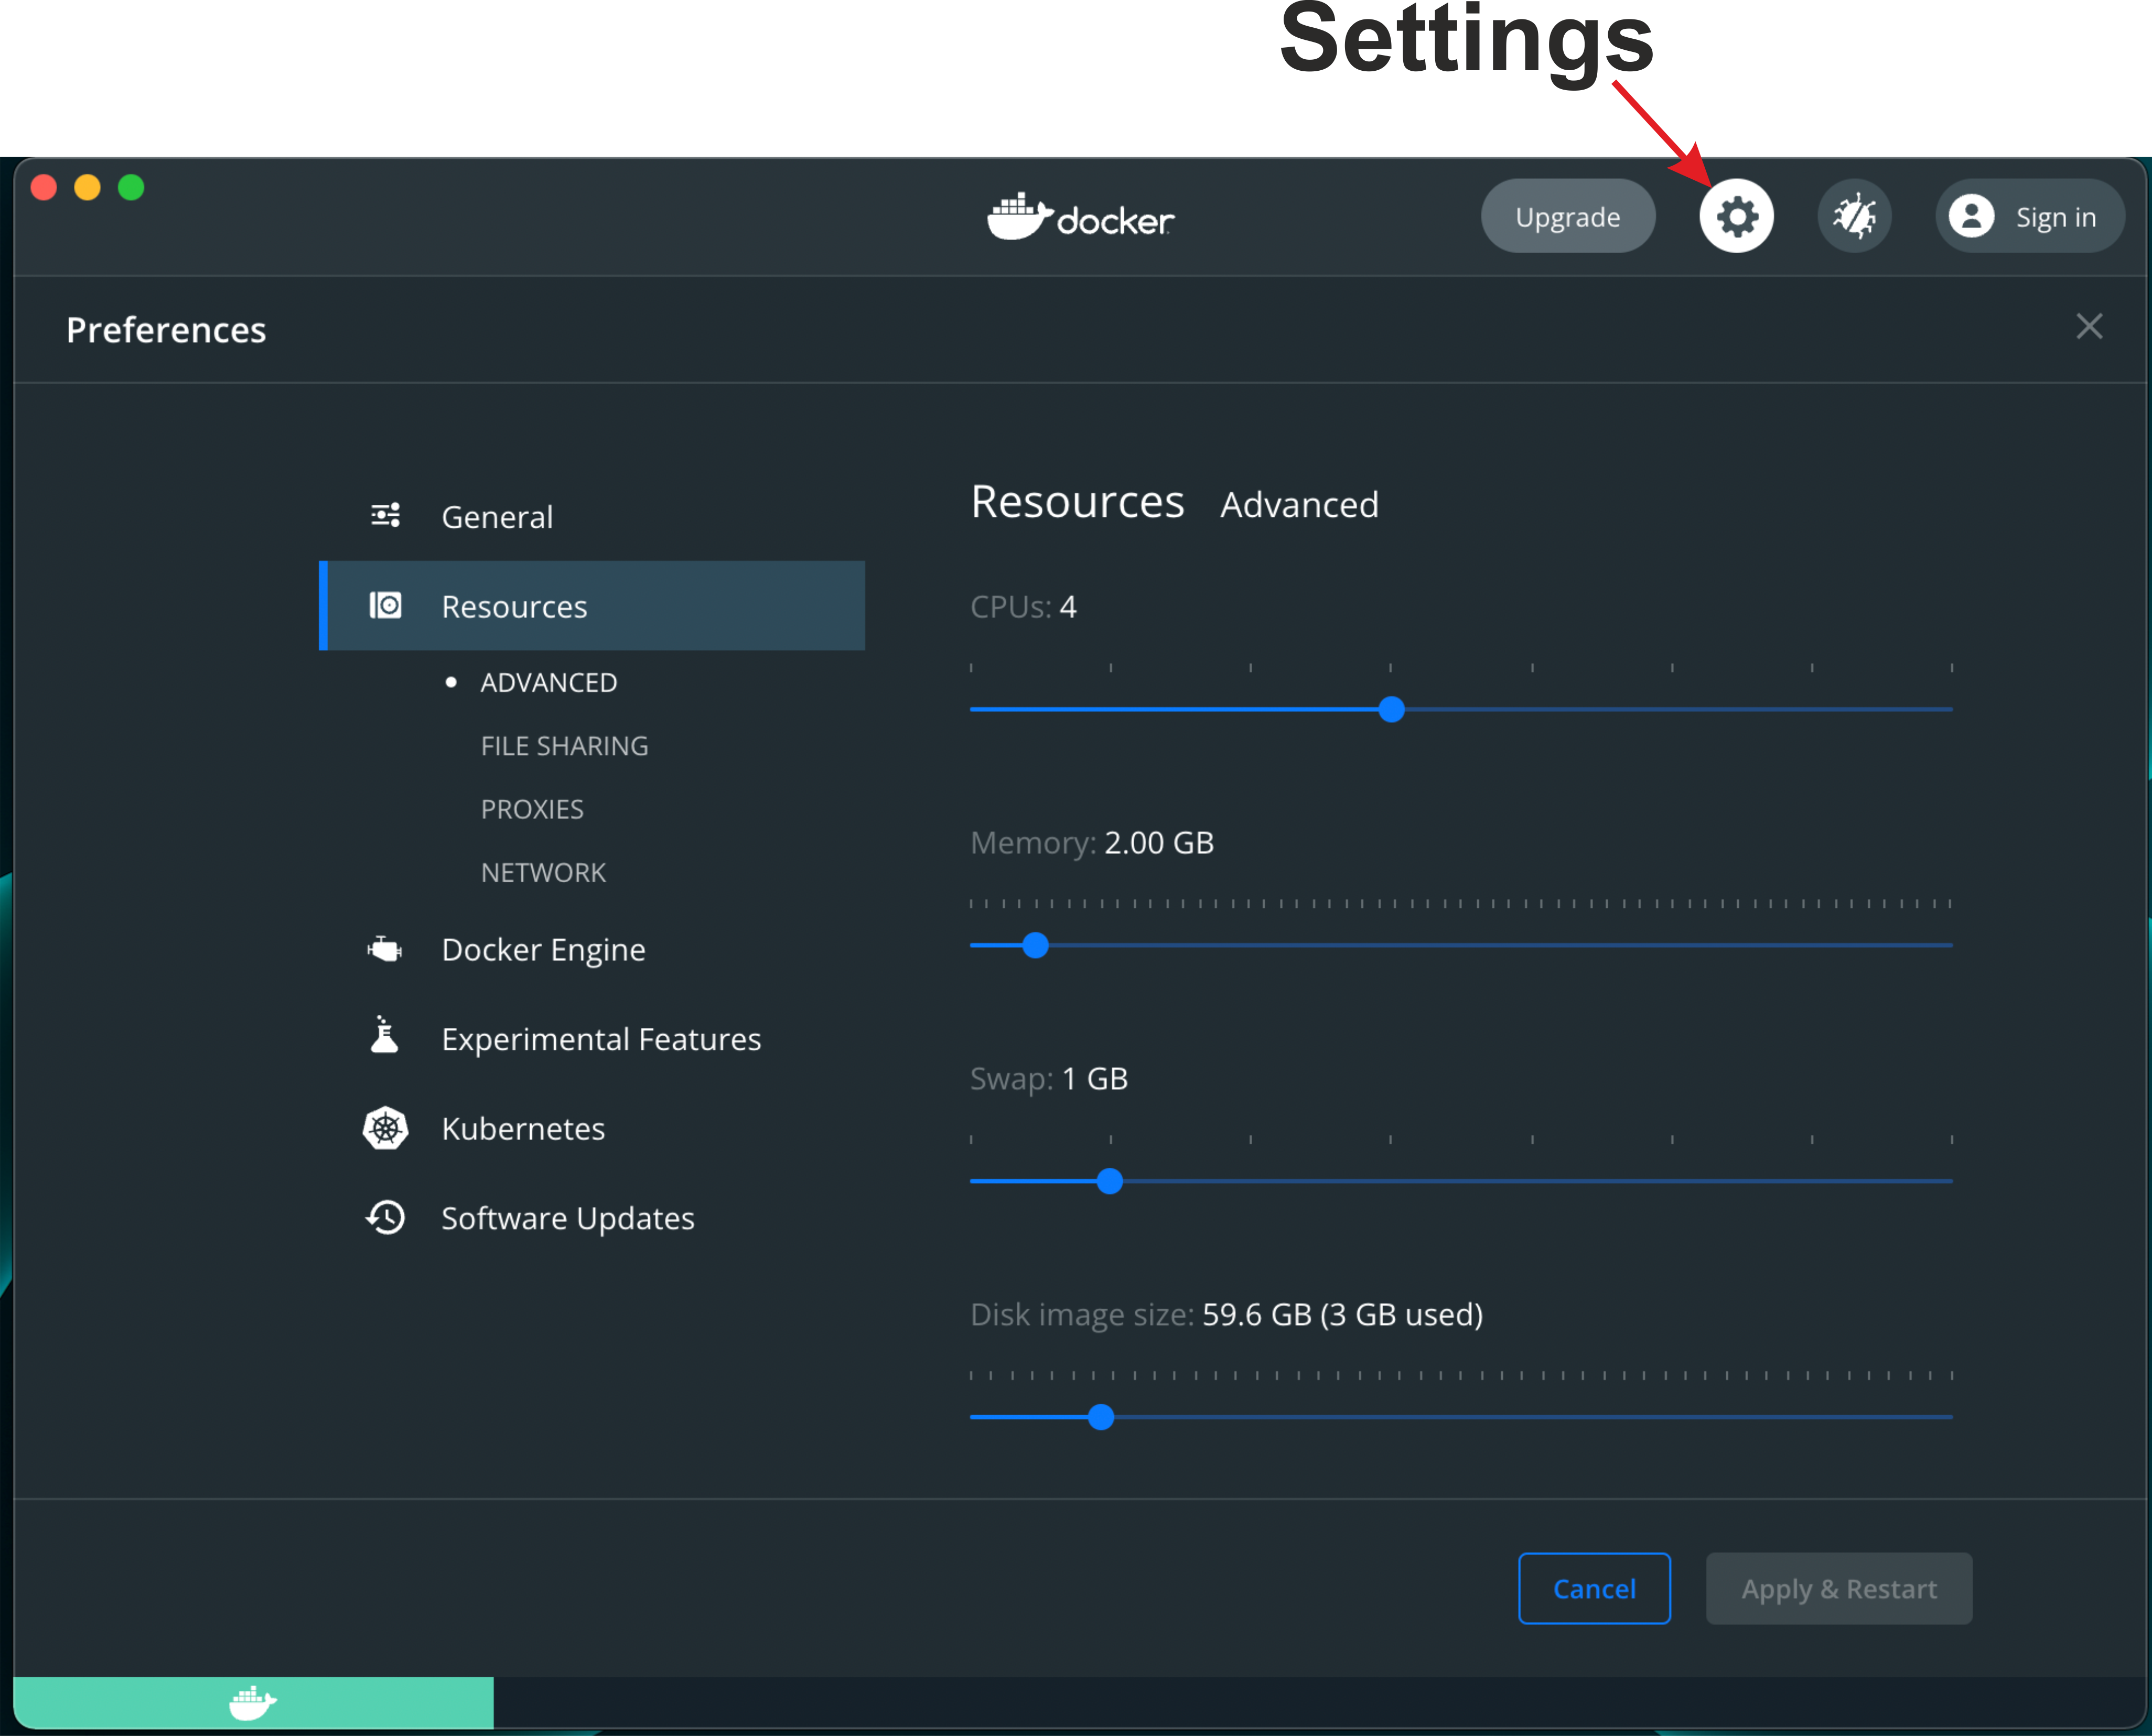
Task: Open the Experimental Features section
Action: (x=593, y=1039)
